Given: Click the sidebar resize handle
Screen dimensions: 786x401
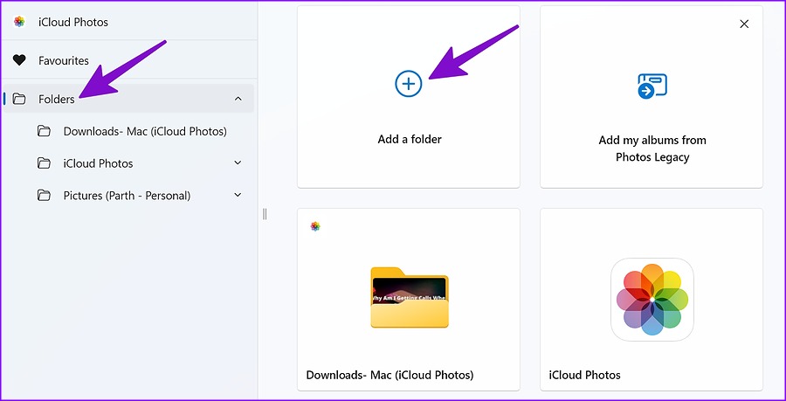Looking at the screenshot, I should 265,214.
